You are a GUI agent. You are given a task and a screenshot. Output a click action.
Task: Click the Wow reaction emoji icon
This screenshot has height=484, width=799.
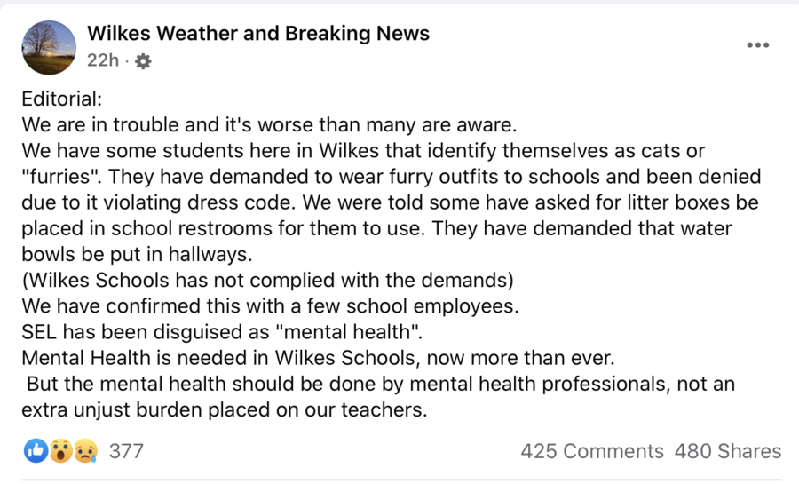tap(60, 451)
